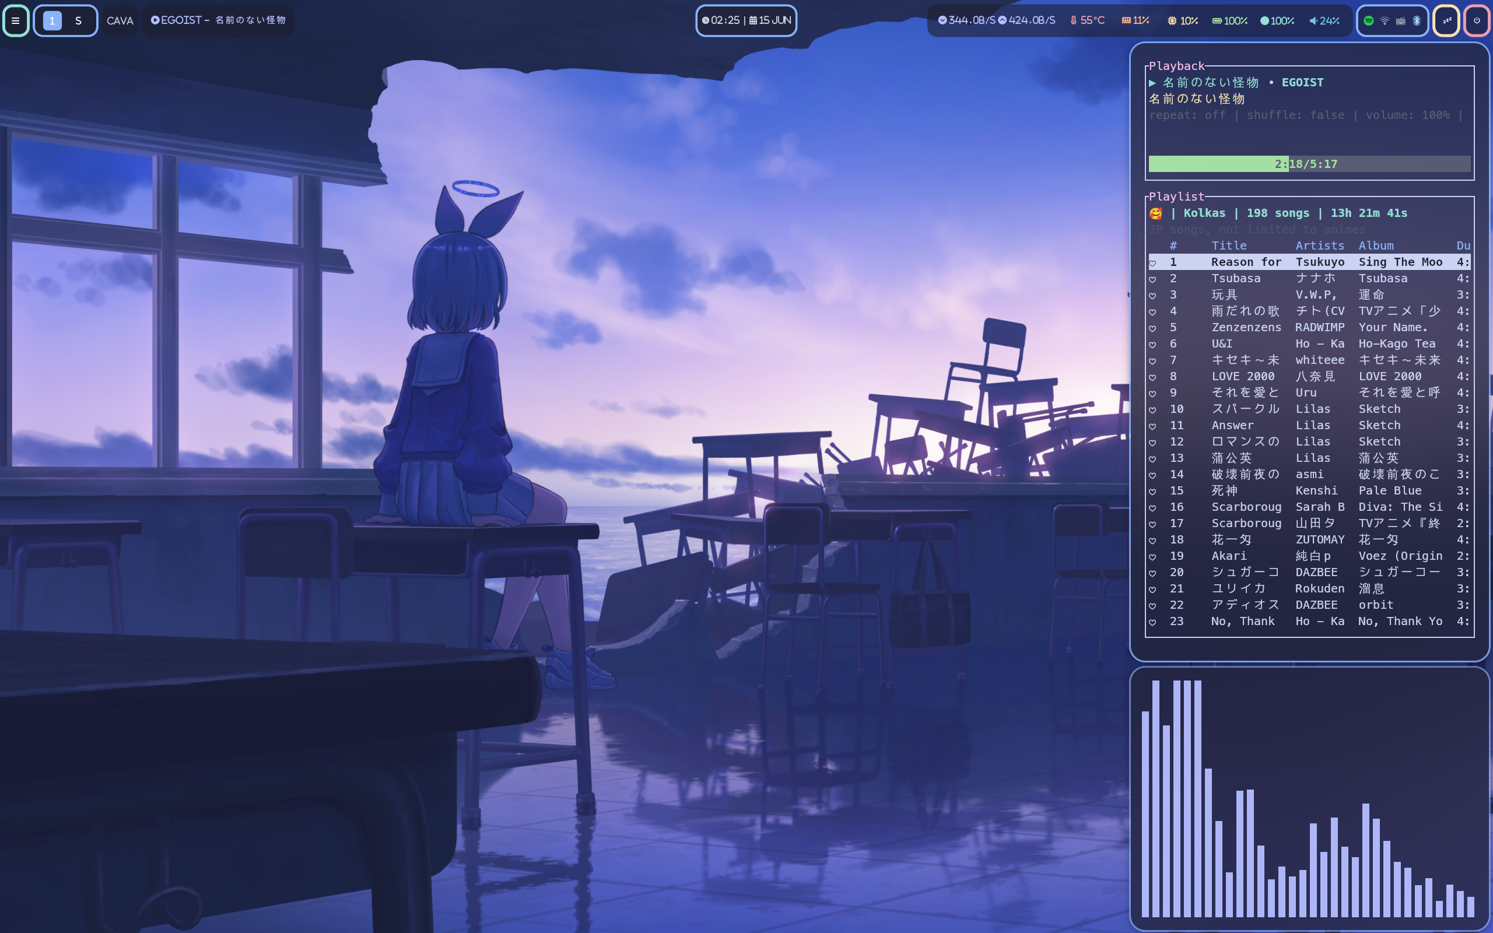This screenshot has width=1493, height=933.
Task: Click the volume 24% indicator
Action: click(x=1324, y=20)
